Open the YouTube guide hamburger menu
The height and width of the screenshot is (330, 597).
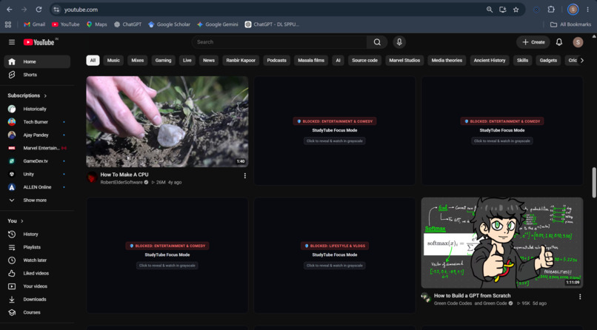pyautogui.click(x=12, y=42)
